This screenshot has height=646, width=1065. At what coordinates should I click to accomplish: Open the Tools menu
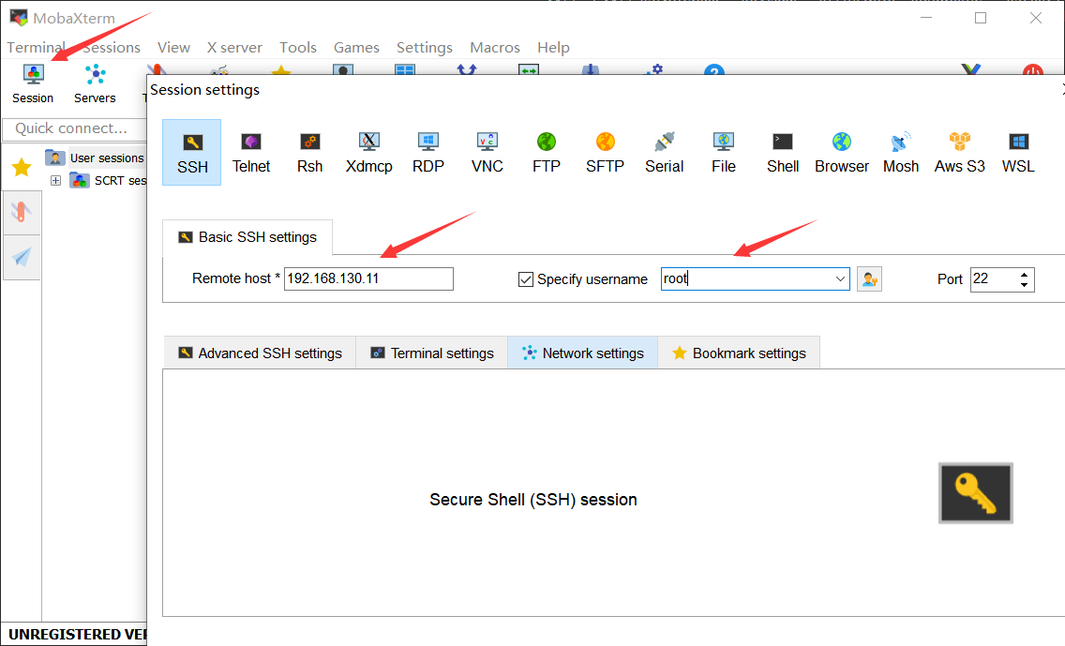[298, 48]
